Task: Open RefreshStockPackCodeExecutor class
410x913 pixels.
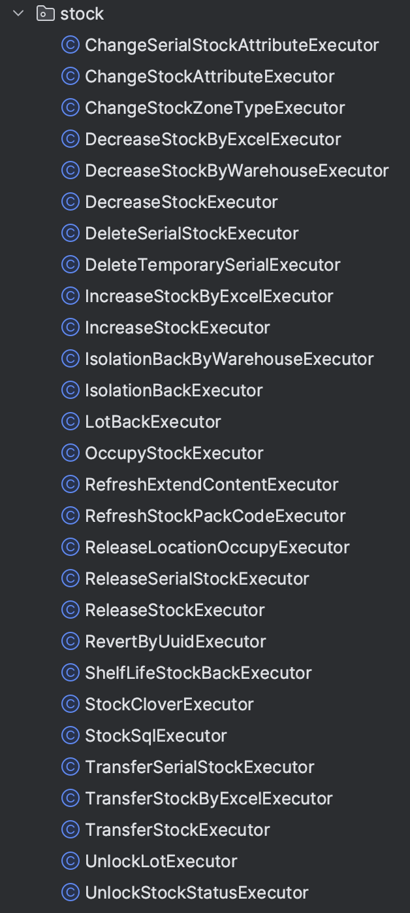Action: pos(215,515)
